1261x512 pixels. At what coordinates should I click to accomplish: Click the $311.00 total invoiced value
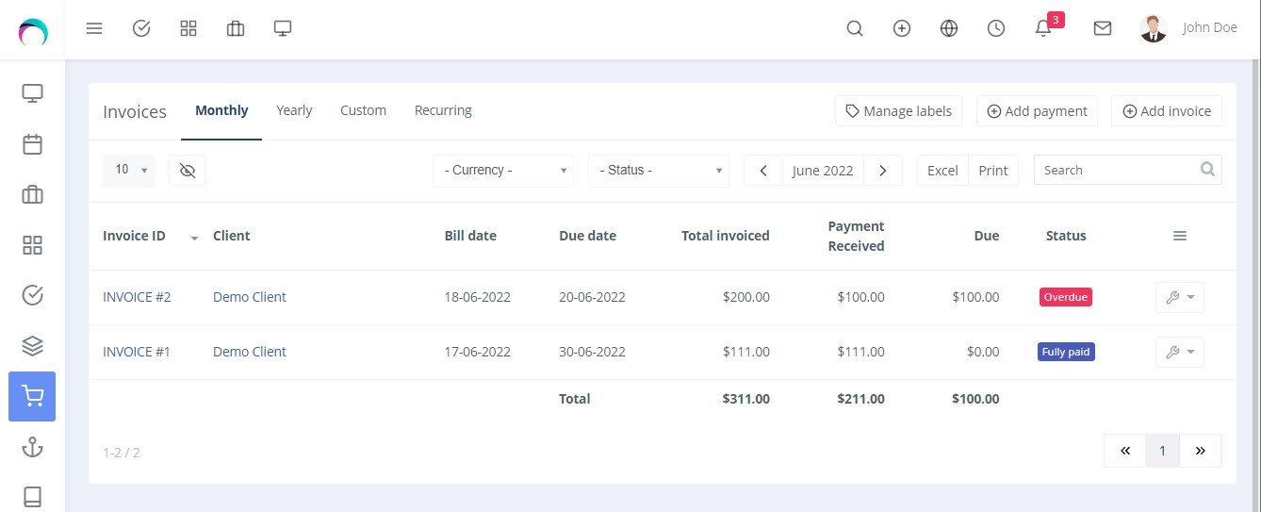coord(746,399)
